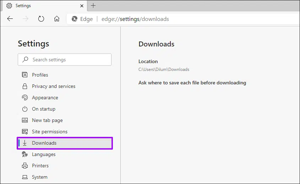
Task: Click the Profiles person icon
Action: (25, 75)
